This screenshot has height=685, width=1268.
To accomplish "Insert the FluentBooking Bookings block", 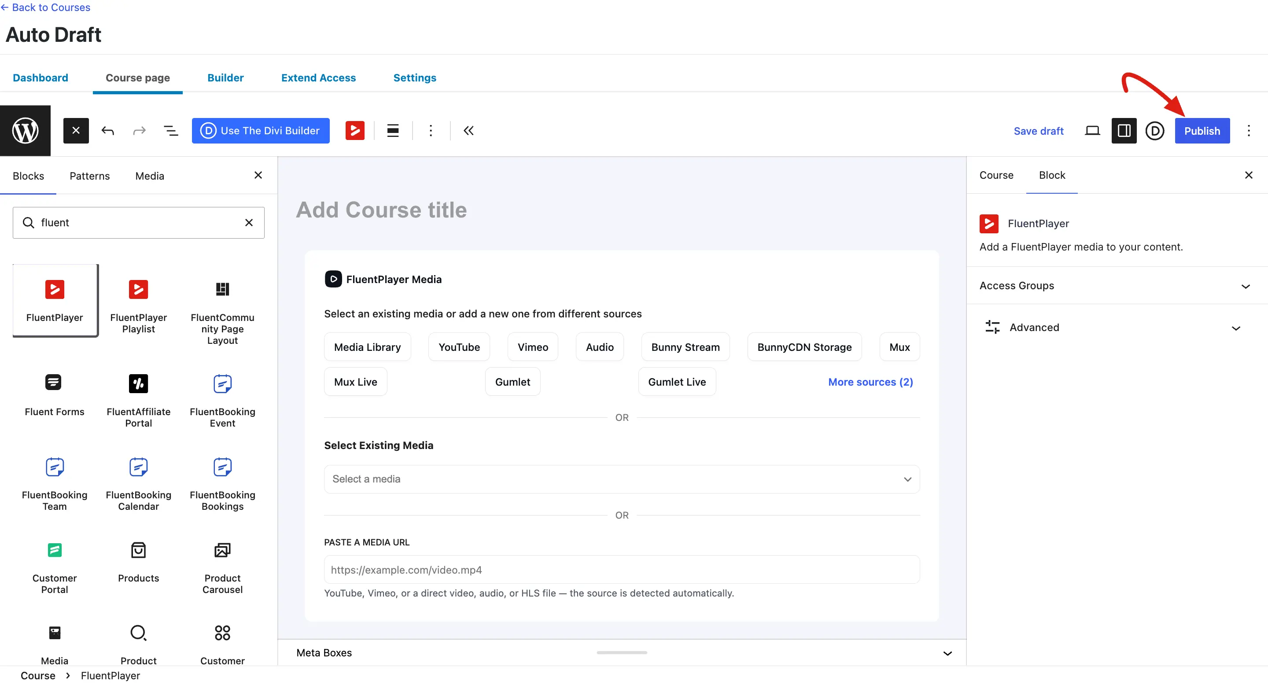I will (x=222, y=483).
